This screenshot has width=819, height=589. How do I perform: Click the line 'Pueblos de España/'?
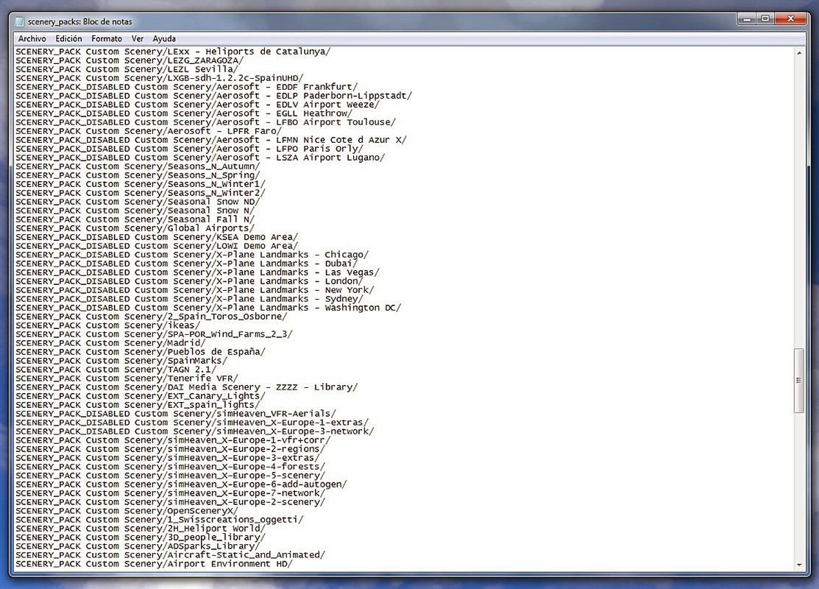141,352
